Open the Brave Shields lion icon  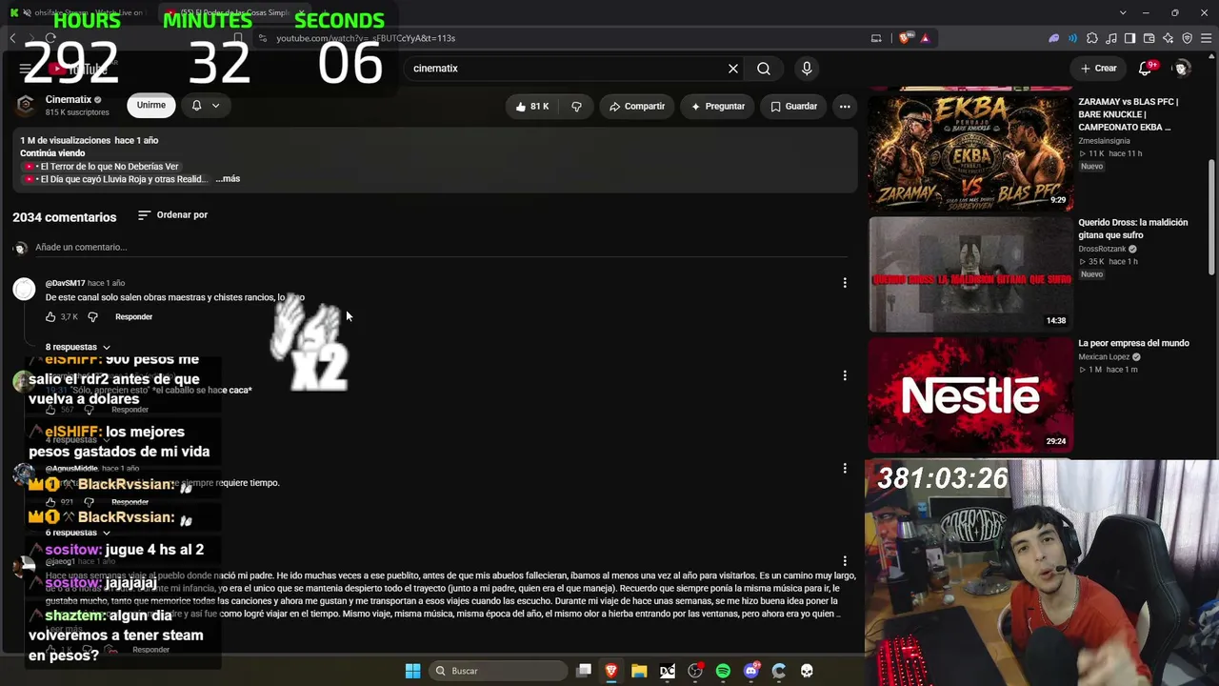click(x=904, y=38)
